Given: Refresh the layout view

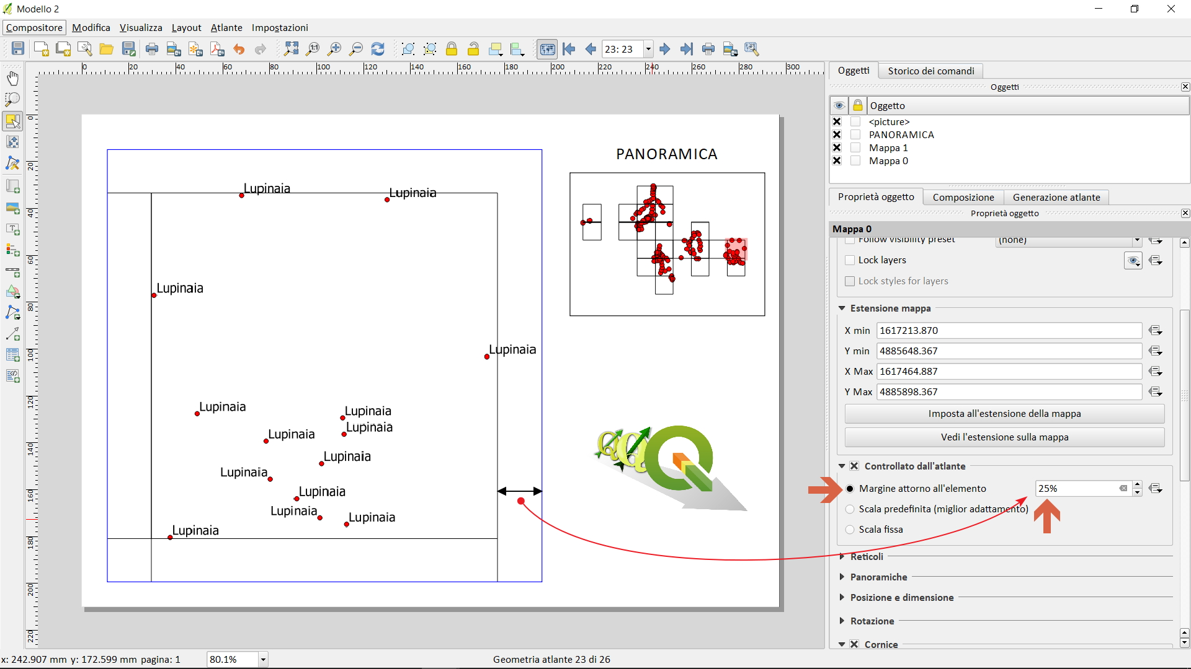Looking at the screenshot, I should pyautogui.click(x=378, y=49).
